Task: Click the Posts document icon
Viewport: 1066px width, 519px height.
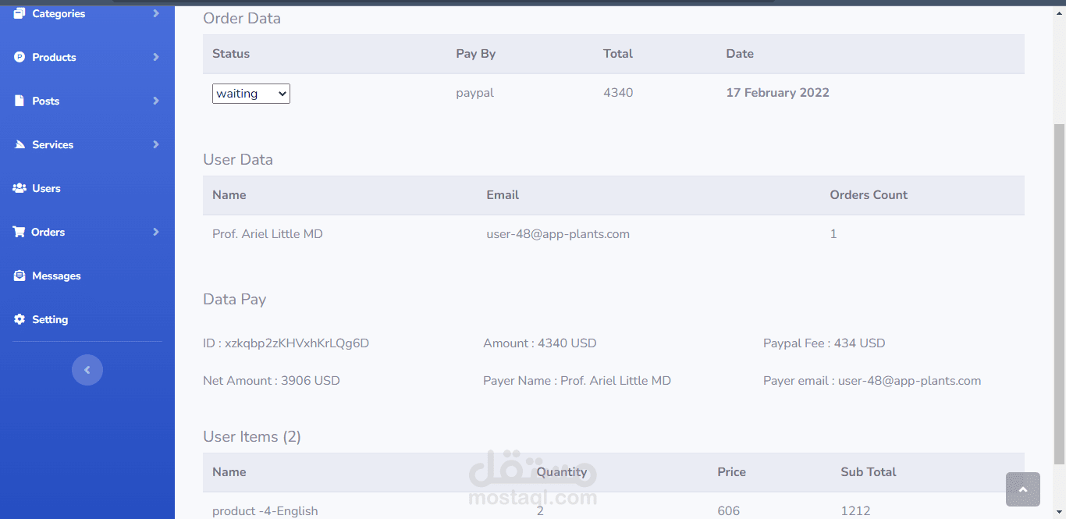Action: 19,101
